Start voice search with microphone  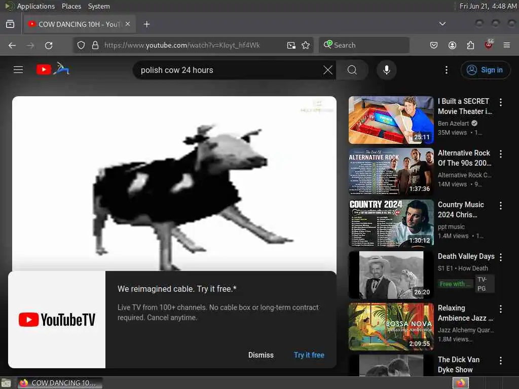tap(386, 70)
